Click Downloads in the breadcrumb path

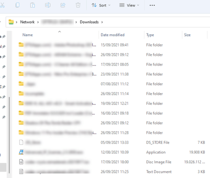point(89,22)
